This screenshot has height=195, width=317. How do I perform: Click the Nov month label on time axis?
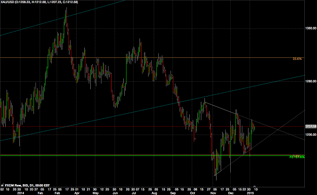(x=214, y=193)
